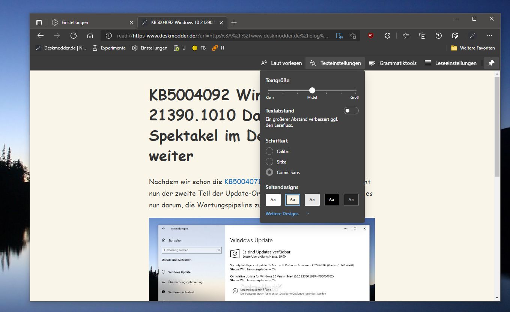Viewport: 510px width, 312px height.
Task: Close the Einstellungen tab
Action: tap(131, 22)
